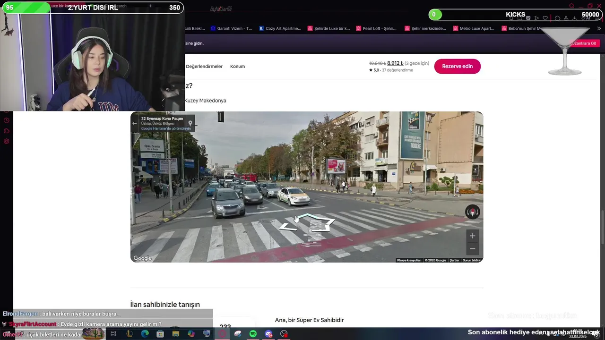Open the "Şehir merkezinde..." bookmark

(x=425, y=28)
